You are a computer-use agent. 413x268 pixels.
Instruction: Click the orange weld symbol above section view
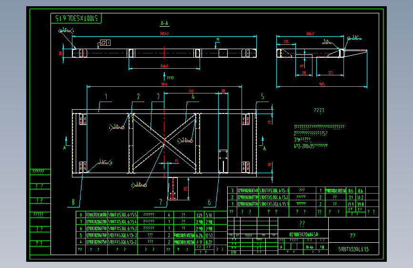coord(66,31)
